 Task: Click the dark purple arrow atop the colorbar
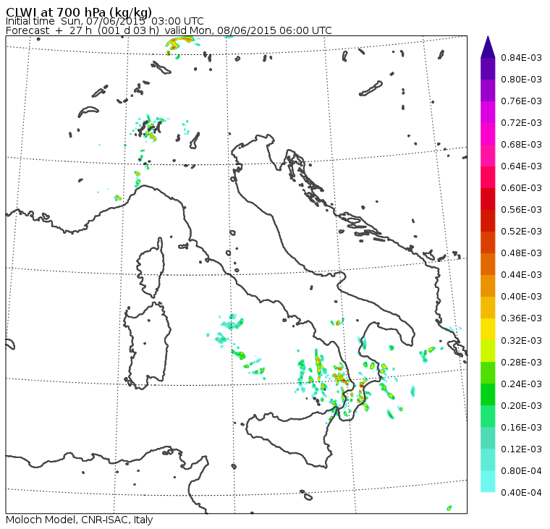[x=488, y=46]
